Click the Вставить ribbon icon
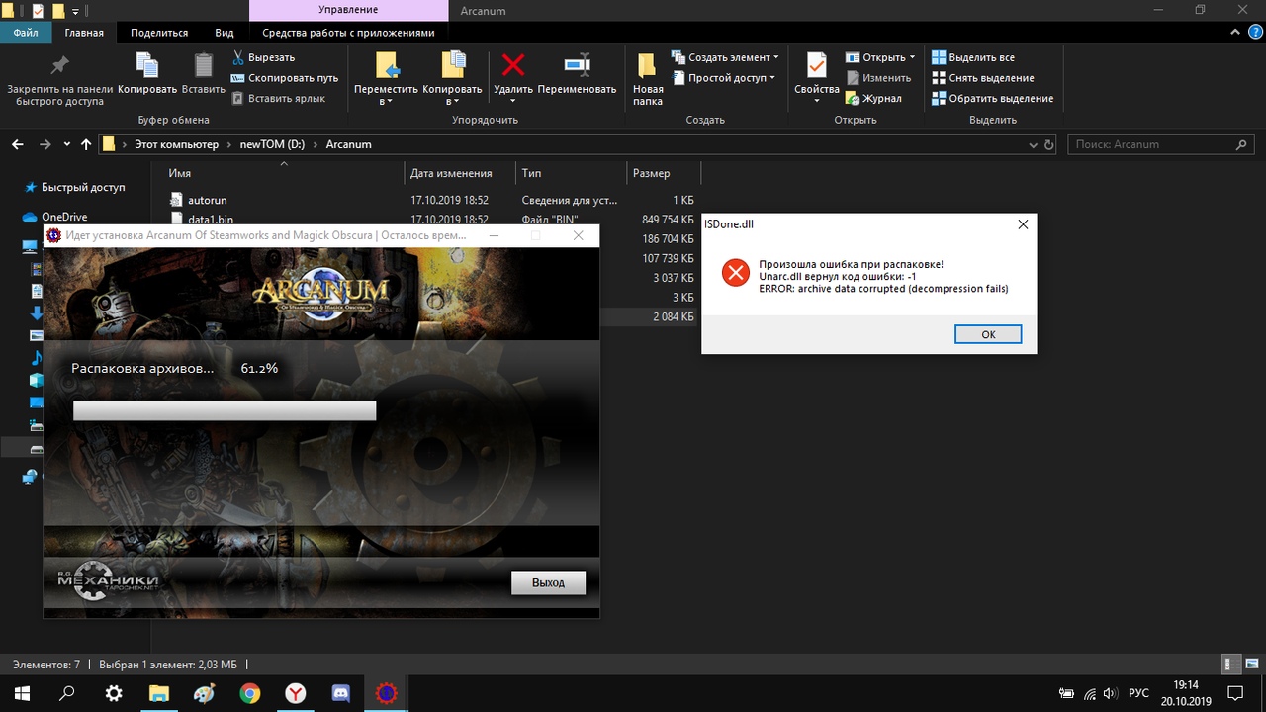 coord(204,66)
